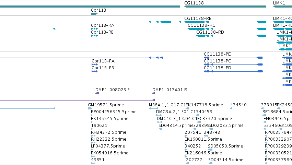Image resolution: width=292 pixels, height=165 pixels.
Task: Open the EK147718.5prime feature label
Action: (x=205, y=105)
